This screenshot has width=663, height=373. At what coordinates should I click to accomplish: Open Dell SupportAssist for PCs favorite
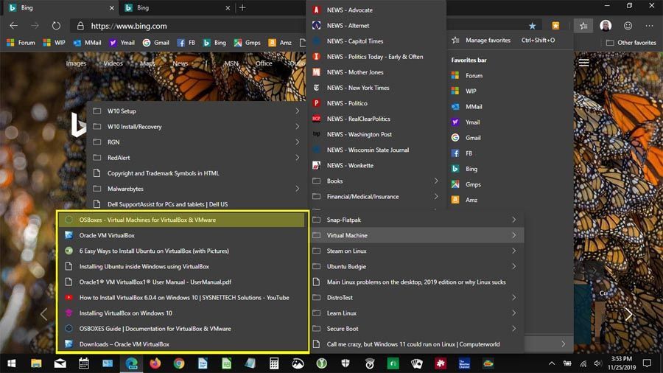coord(196,204)
